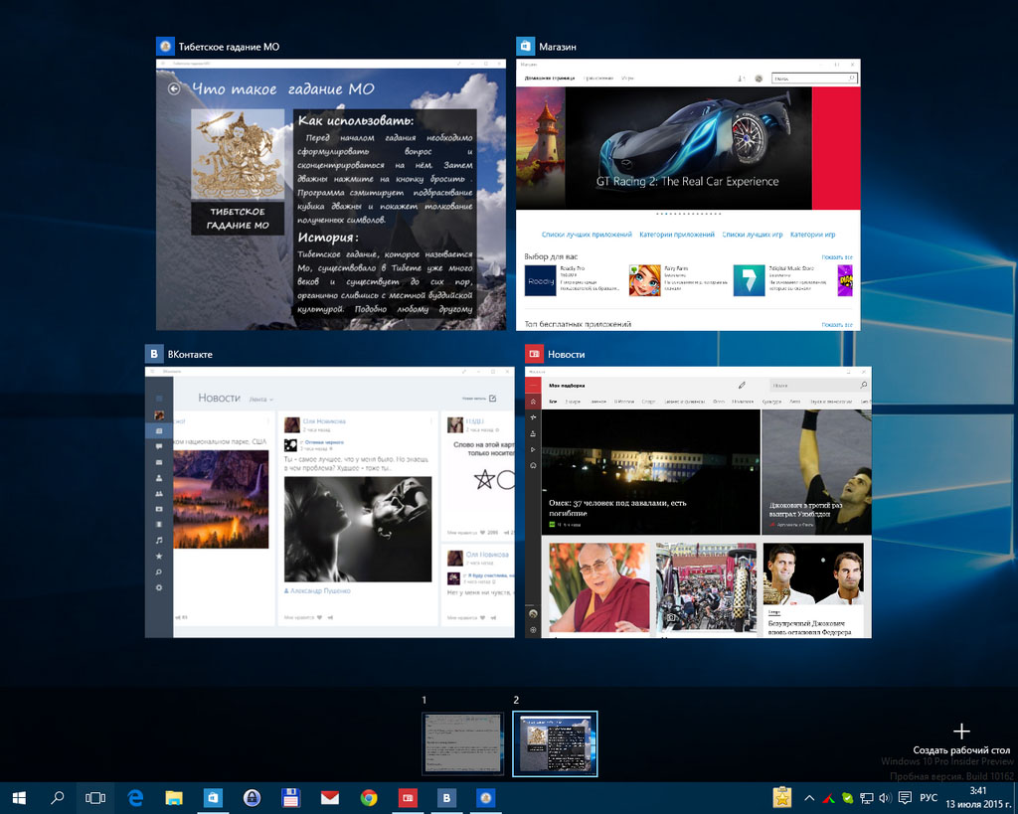Click Показать все beside Выбор для вас
The height and width of the screenshot is (814, 1018).
coord(837,257)
